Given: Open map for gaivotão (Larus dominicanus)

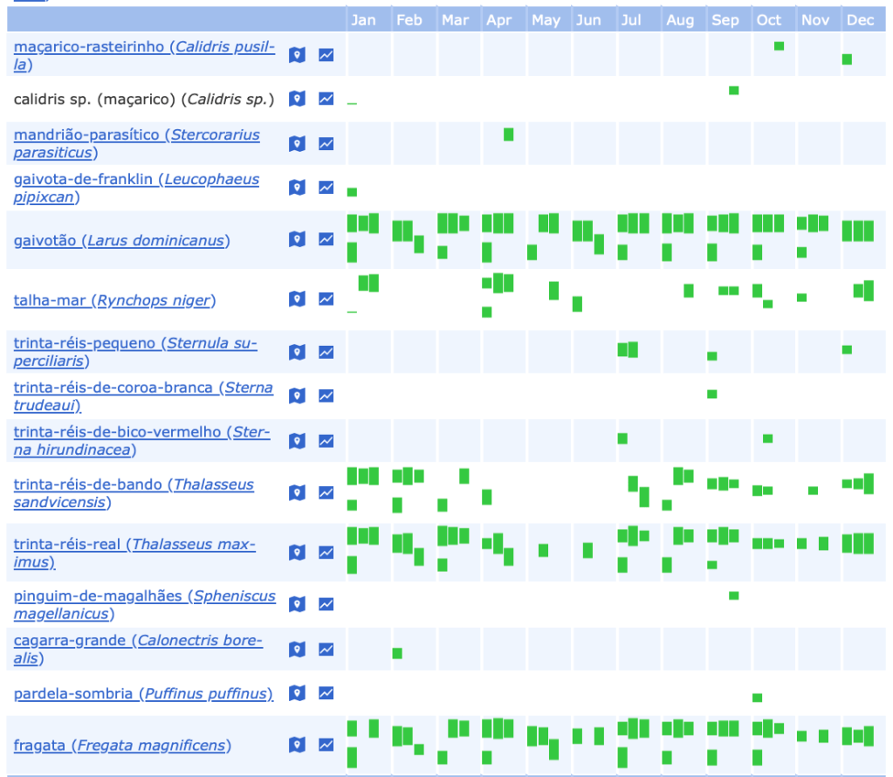Looking at the screenshot, I should (x=297, y=240).
